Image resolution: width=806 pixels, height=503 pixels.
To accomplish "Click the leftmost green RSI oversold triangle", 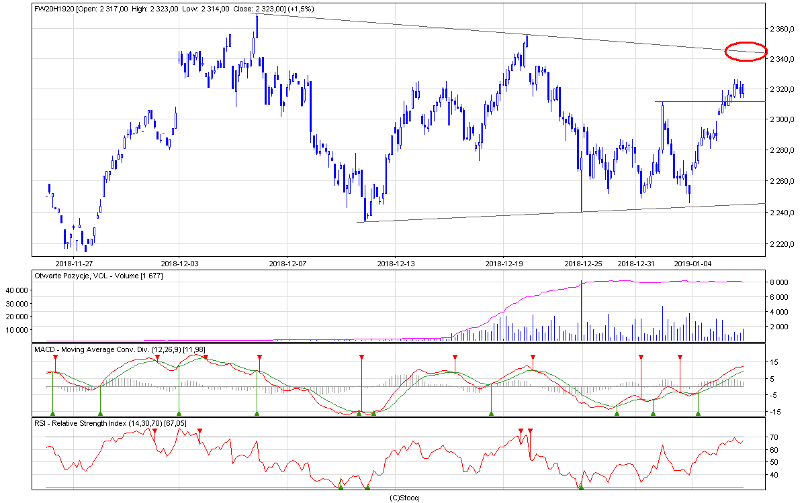I will [341, 486].
